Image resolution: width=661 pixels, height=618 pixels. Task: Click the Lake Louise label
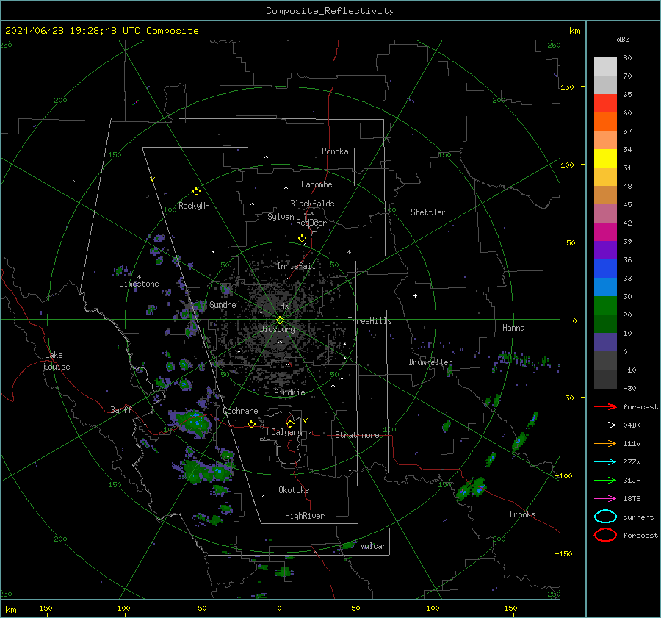coord(57,361)
